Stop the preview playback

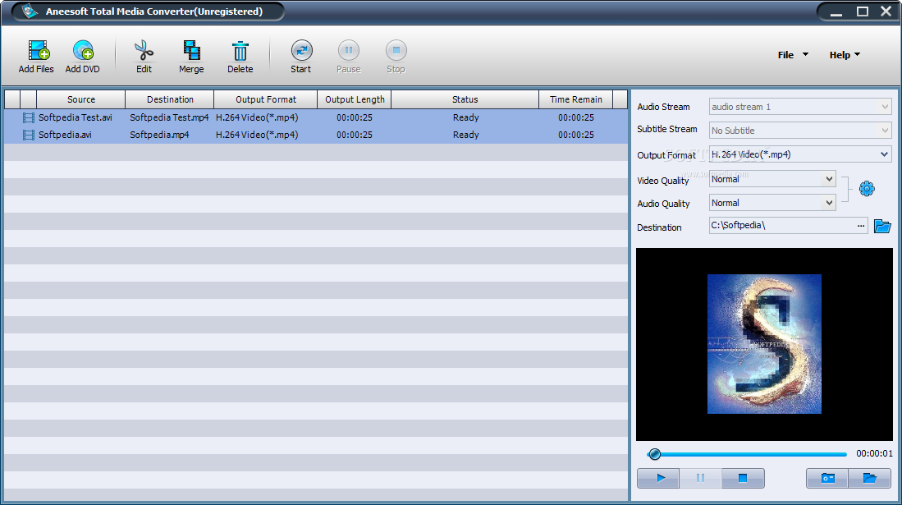point(743,478)
